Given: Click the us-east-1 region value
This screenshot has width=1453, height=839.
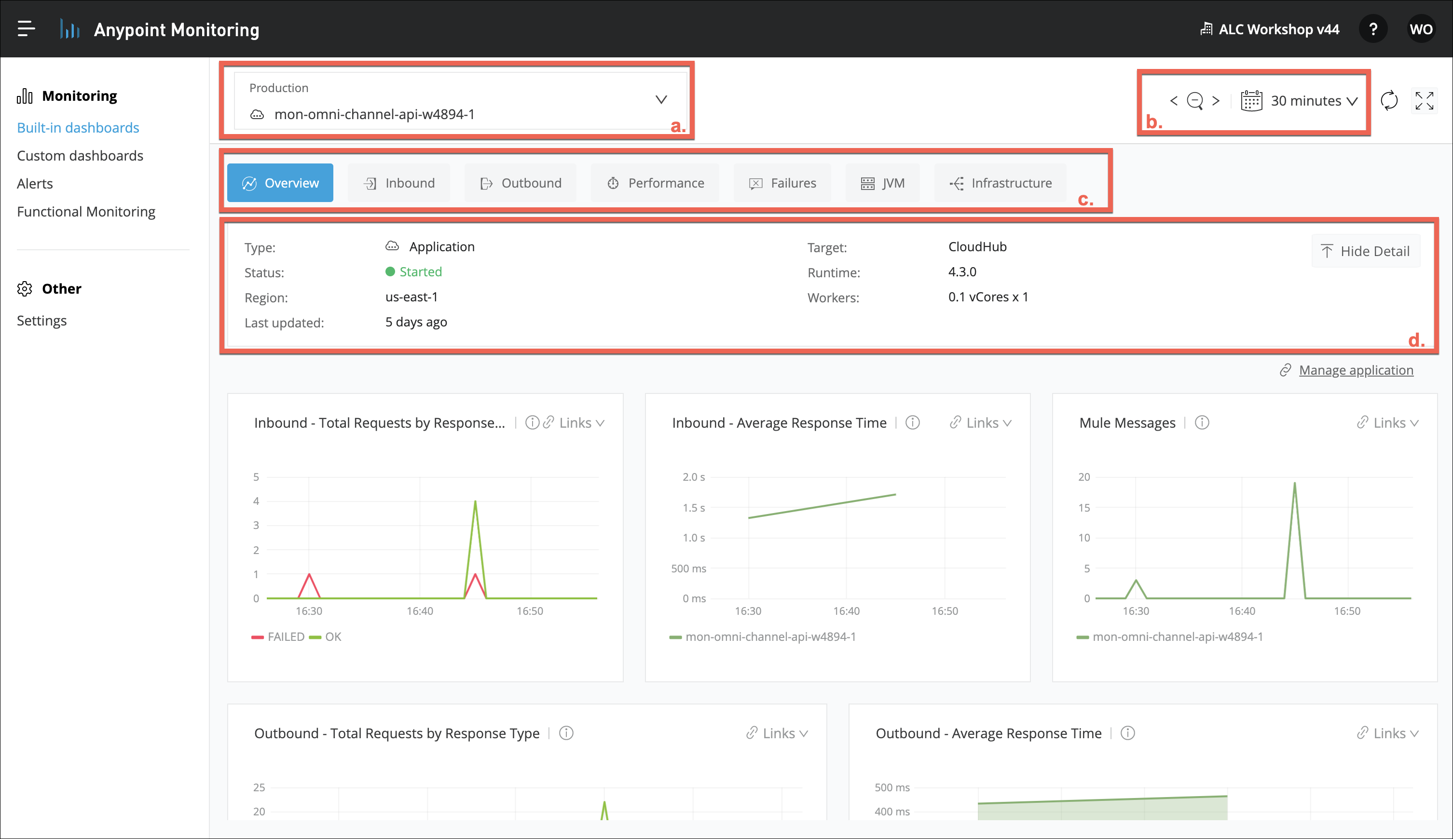Looking at the screenshot, I should point(411,297).
